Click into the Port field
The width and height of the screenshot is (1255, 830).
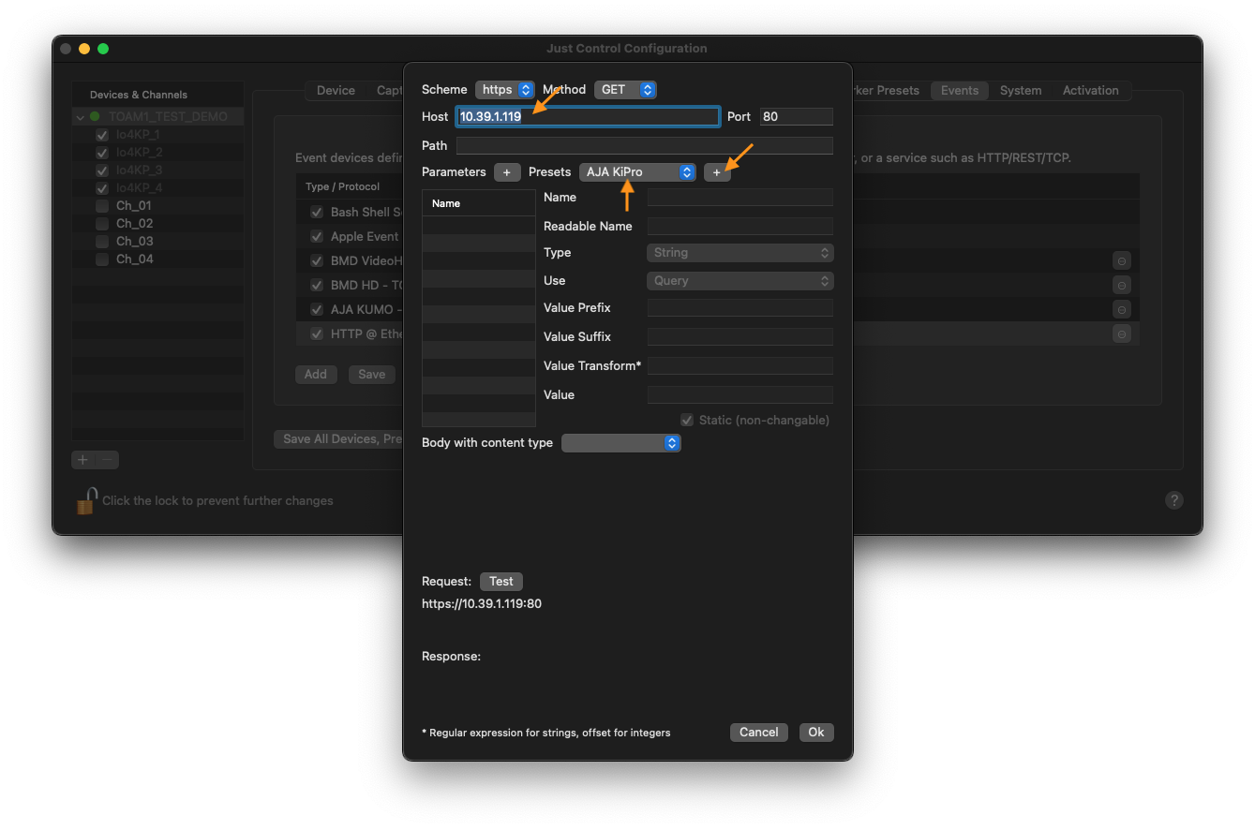[x=796, y=117]
